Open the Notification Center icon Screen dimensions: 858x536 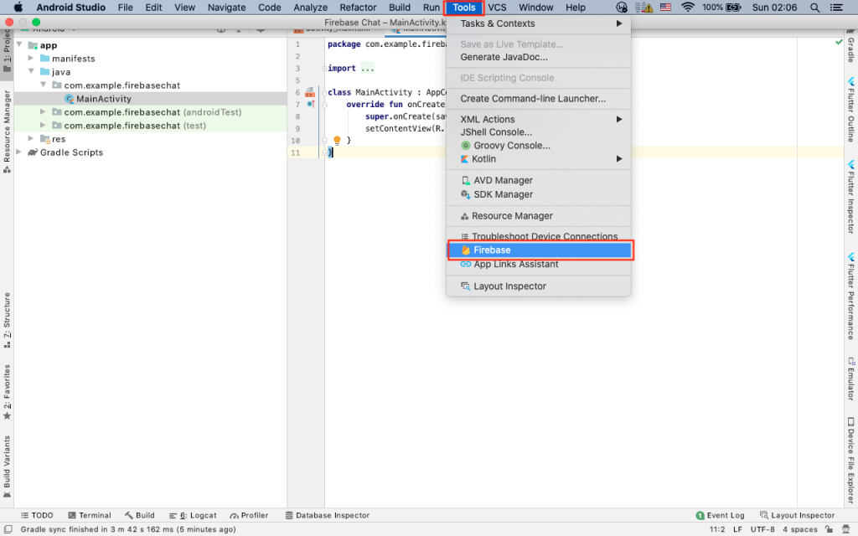click(x=837, y=7)
